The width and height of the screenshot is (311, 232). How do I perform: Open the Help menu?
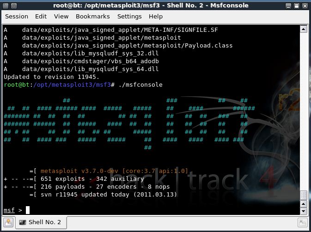point(156,17)
